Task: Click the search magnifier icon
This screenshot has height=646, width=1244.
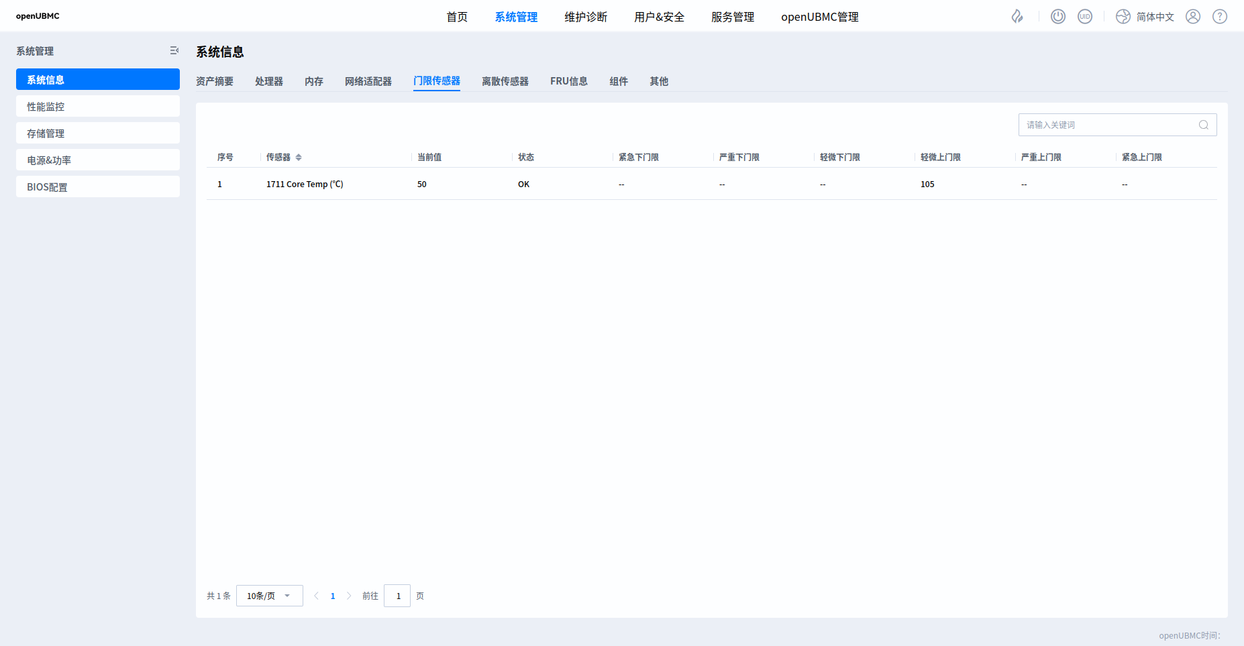Action: (1204, 125)
